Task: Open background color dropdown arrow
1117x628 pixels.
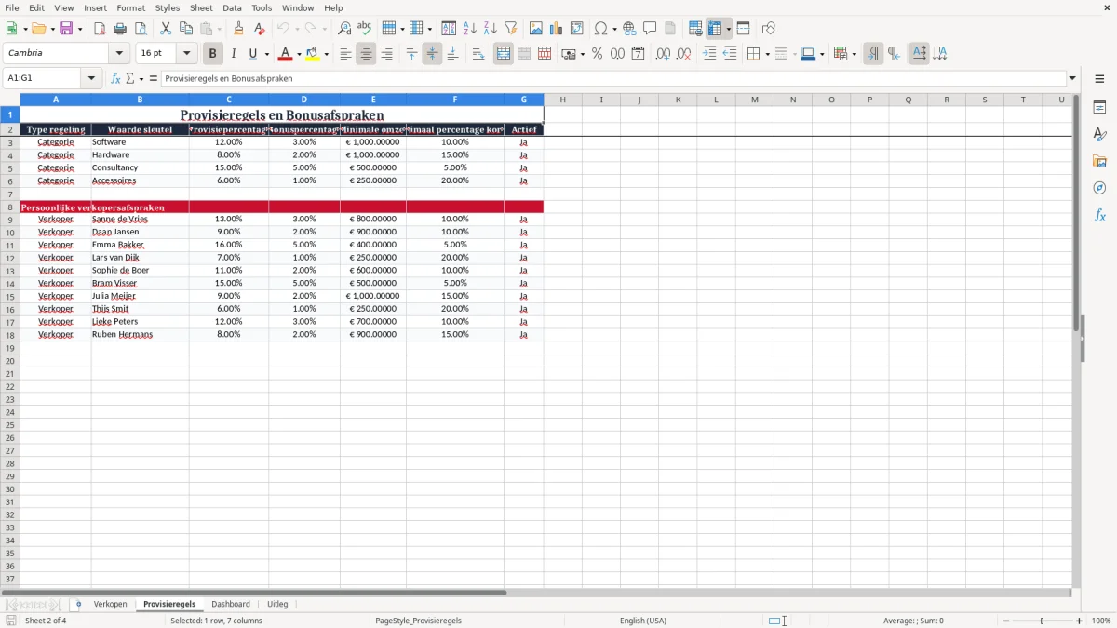Action: point(326,54)
